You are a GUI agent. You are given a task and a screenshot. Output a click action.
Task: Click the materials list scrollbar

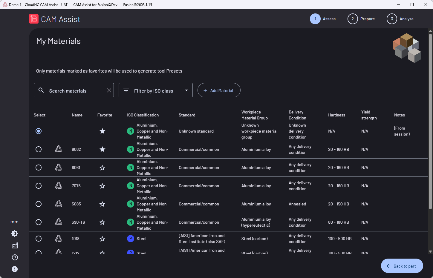tap(431, 121)
